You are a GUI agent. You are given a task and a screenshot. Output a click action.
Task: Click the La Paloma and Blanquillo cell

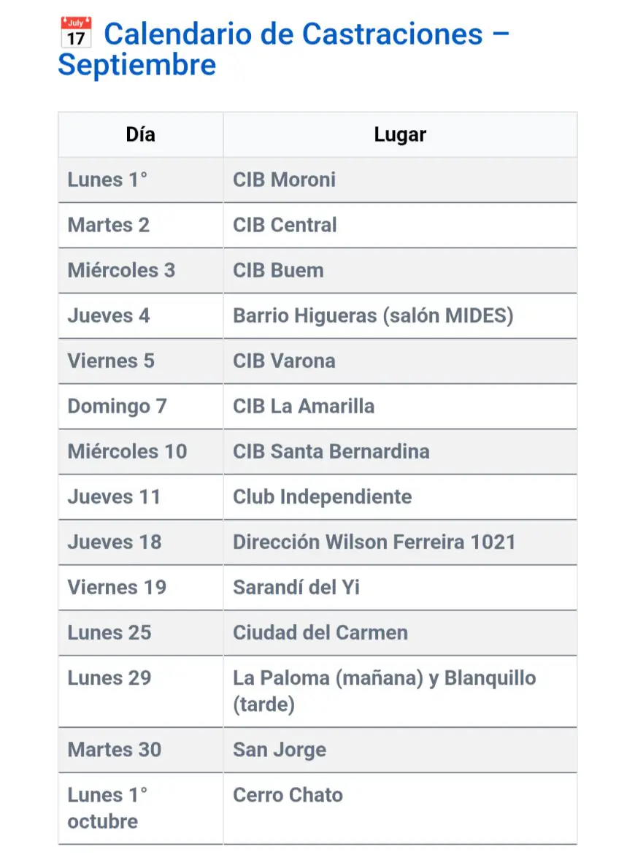coord(384,691)
